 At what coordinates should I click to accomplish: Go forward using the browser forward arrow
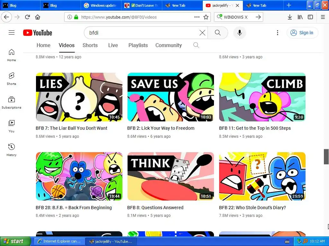[x=17, y=17]
